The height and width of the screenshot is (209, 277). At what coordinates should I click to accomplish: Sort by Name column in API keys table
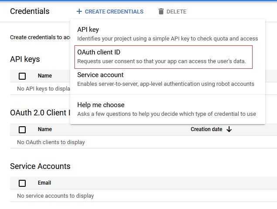45,76
